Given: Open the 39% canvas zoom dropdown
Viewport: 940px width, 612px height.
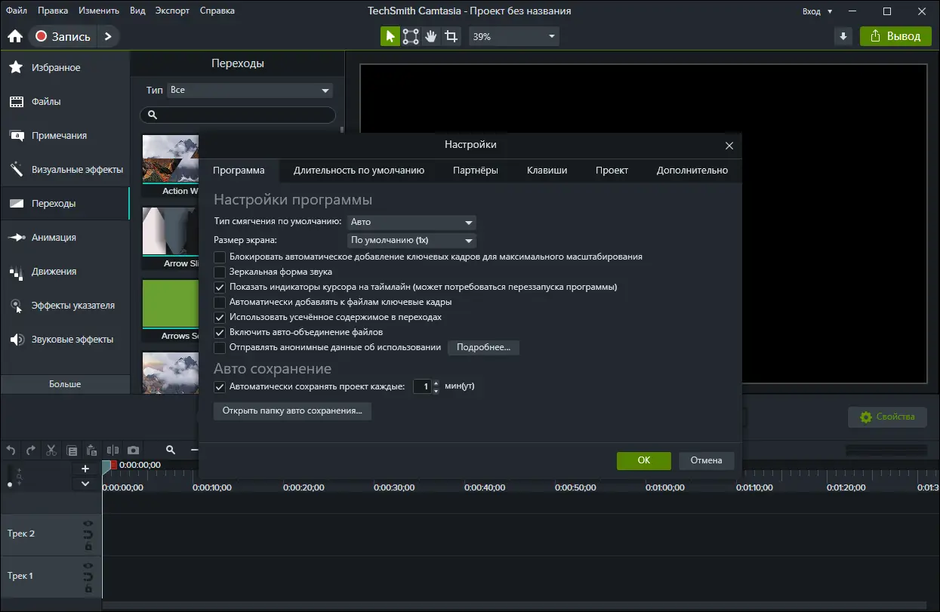Looking at the screenshot, I should [514, 36].
